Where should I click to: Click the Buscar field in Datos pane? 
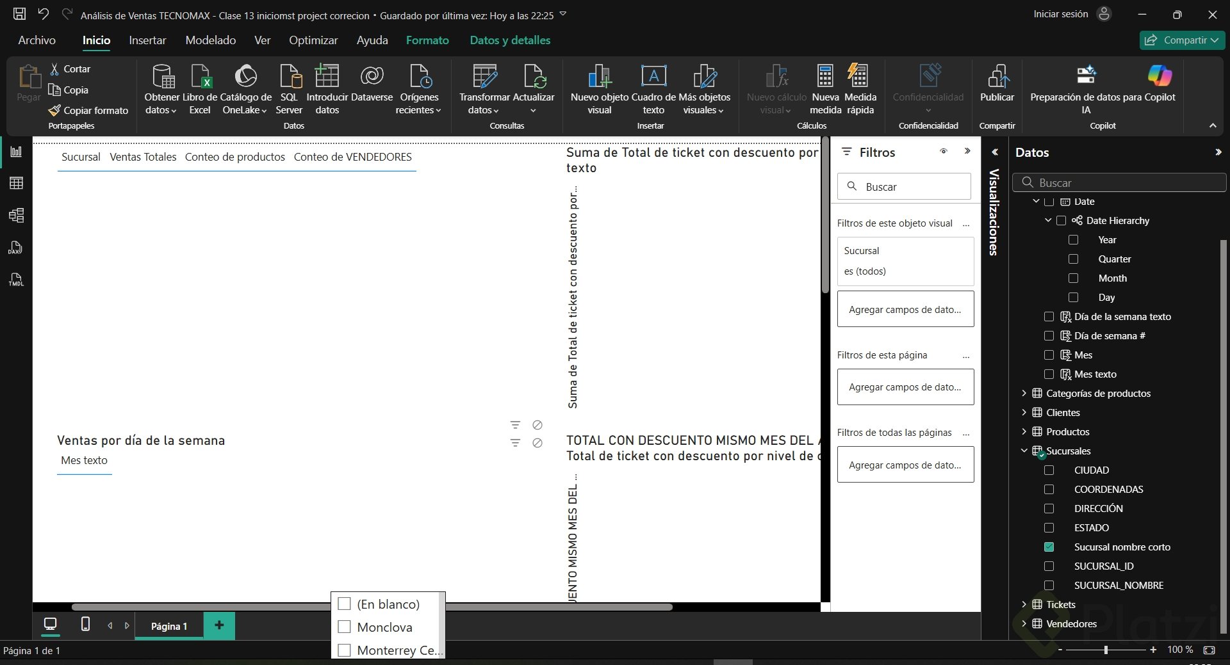1120,182
